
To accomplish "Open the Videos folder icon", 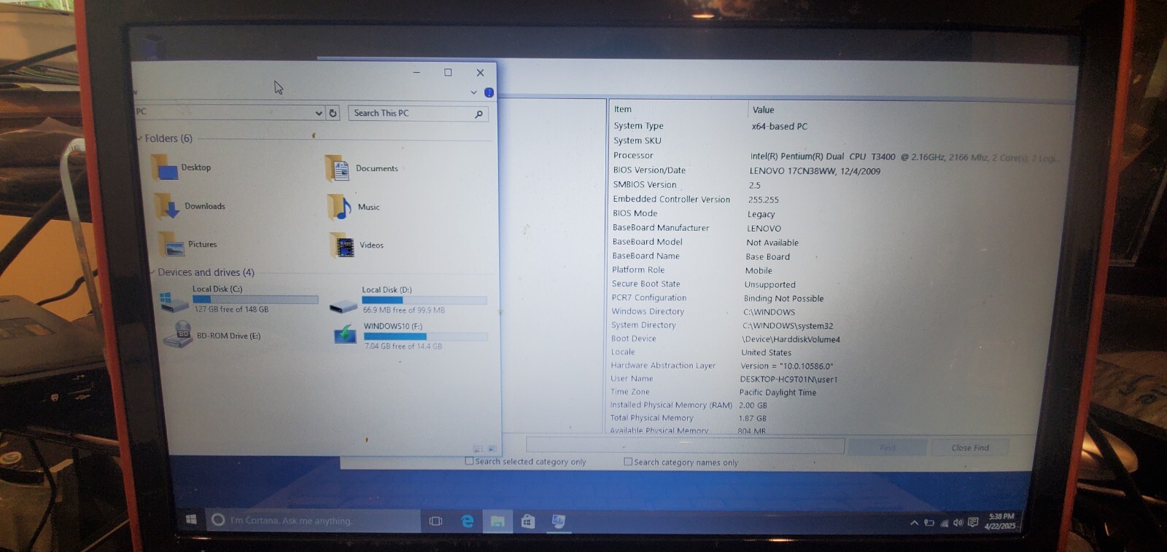I will [342, 245].
